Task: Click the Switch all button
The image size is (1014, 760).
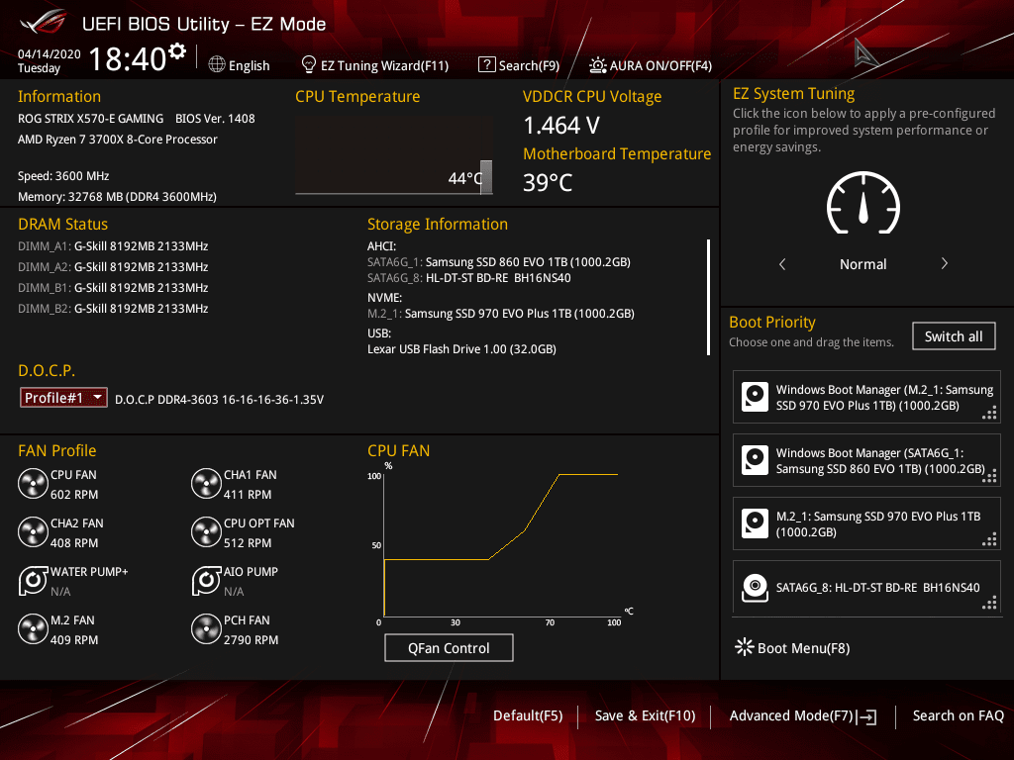Action: [x=954, y=336]
